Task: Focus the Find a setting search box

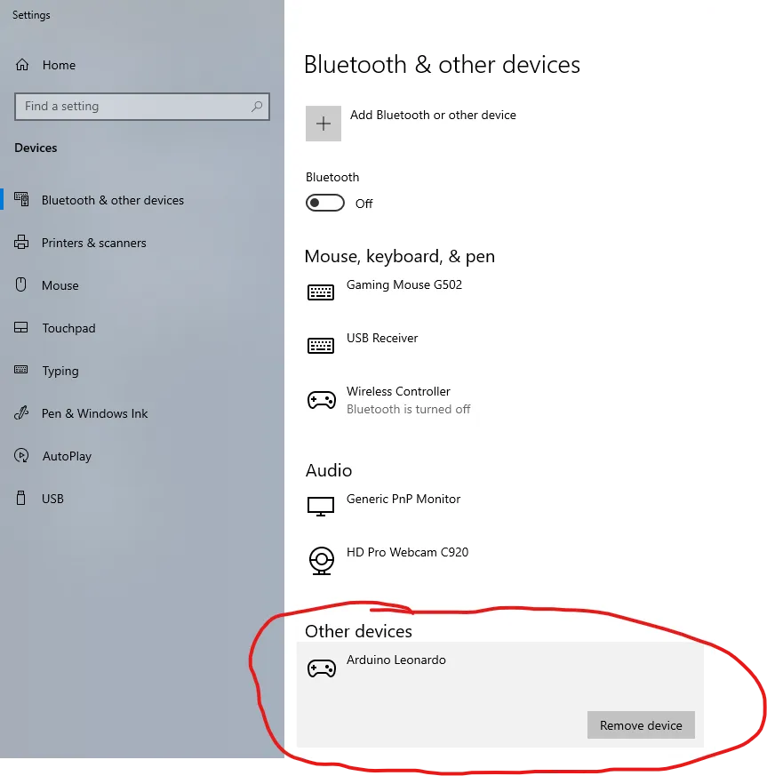Action: click(142, 107)
